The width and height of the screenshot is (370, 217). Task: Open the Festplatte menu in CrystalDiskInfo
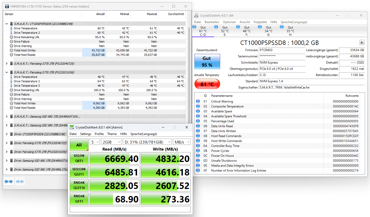coord(260,22)
